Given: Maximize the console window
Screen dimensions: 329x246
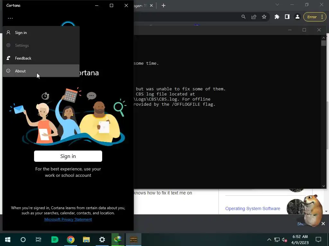Looking at the screenshot, I should tap(304, 30).
